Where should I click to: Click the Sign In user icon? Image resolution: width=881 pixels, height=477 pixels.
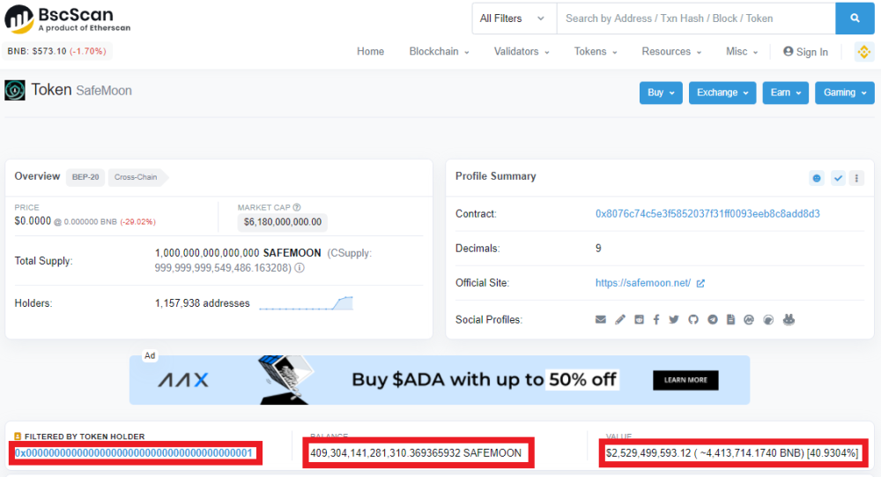click(788, 51)
